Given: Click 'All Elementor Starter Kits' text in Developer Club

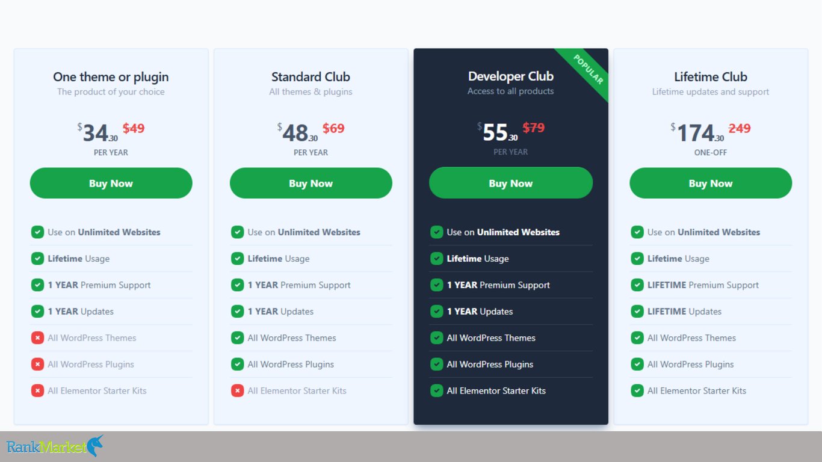Looking at the screenshot, I should tap(496, 391).
